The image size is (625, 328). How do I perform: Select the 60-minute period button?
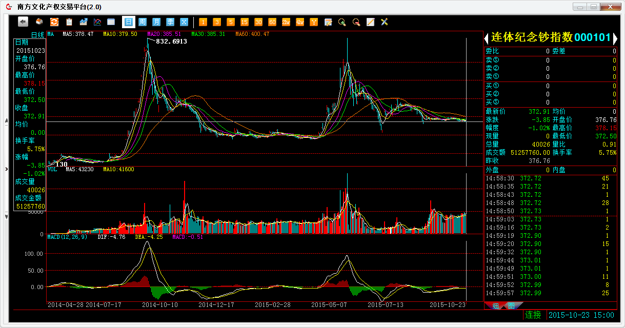pyautogui.click(x=272, y=22)
